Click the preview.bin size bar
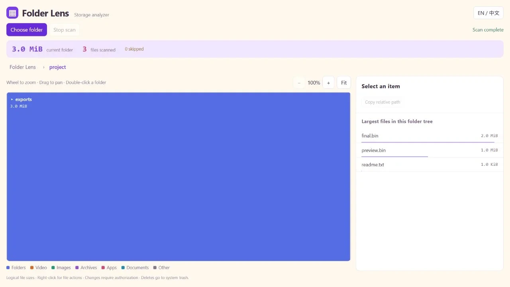This screenshot has width=510, height=287. click(394, 156)
